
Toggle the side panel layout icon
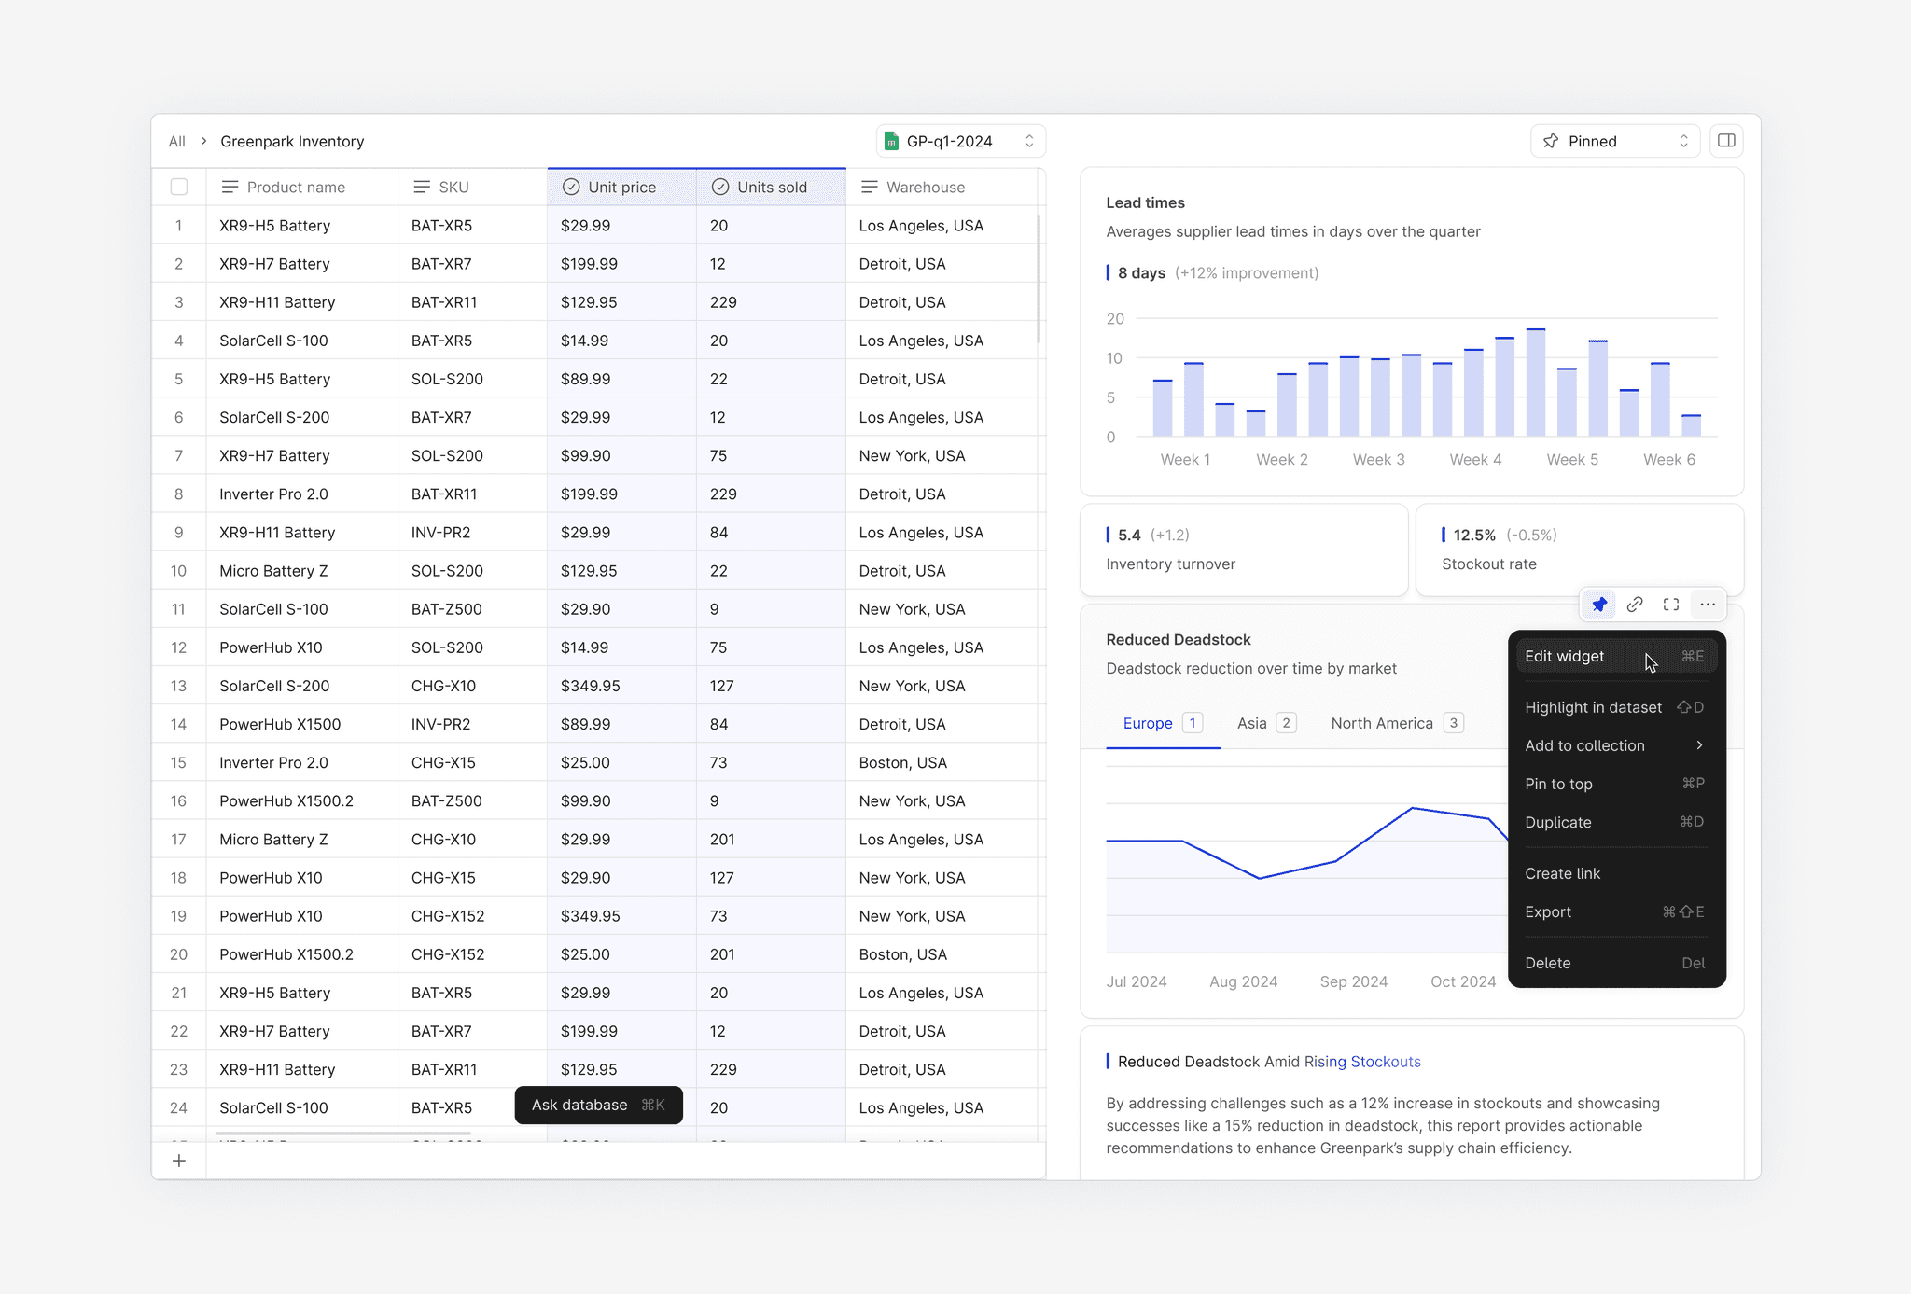click(1726, 141)
